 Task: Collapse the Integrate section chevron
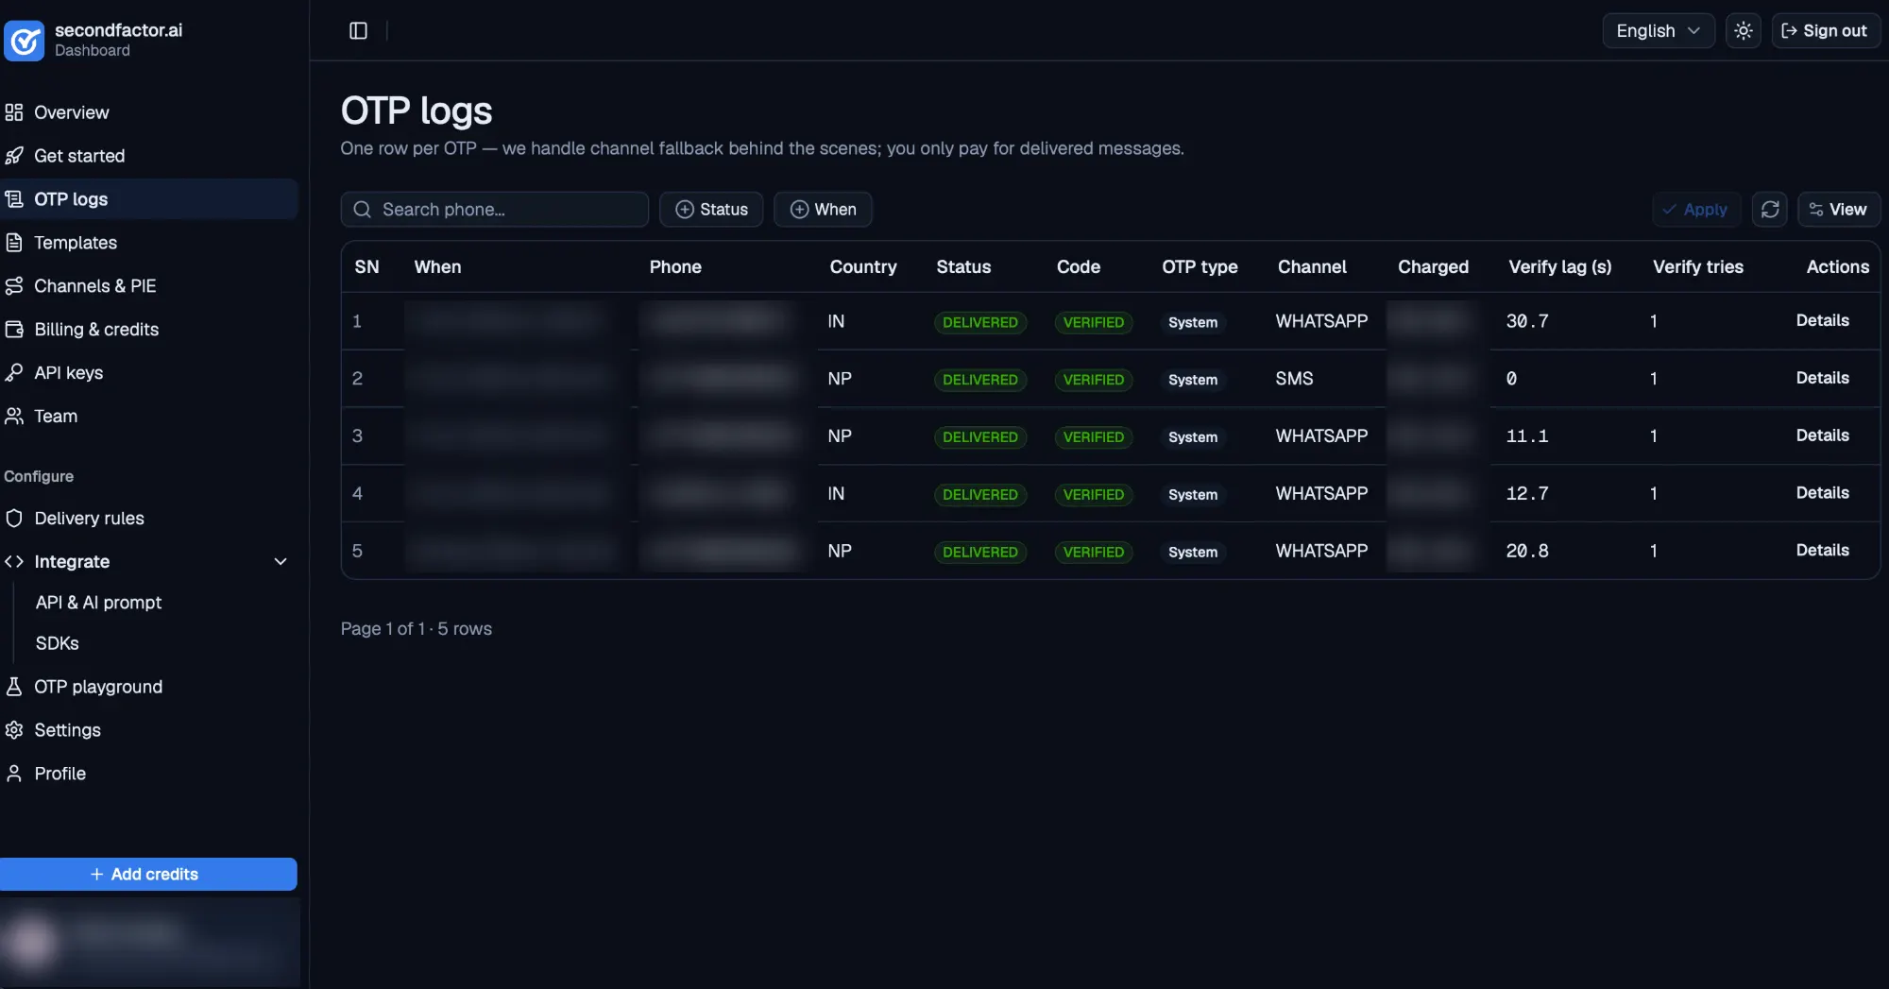pos(281,562)
